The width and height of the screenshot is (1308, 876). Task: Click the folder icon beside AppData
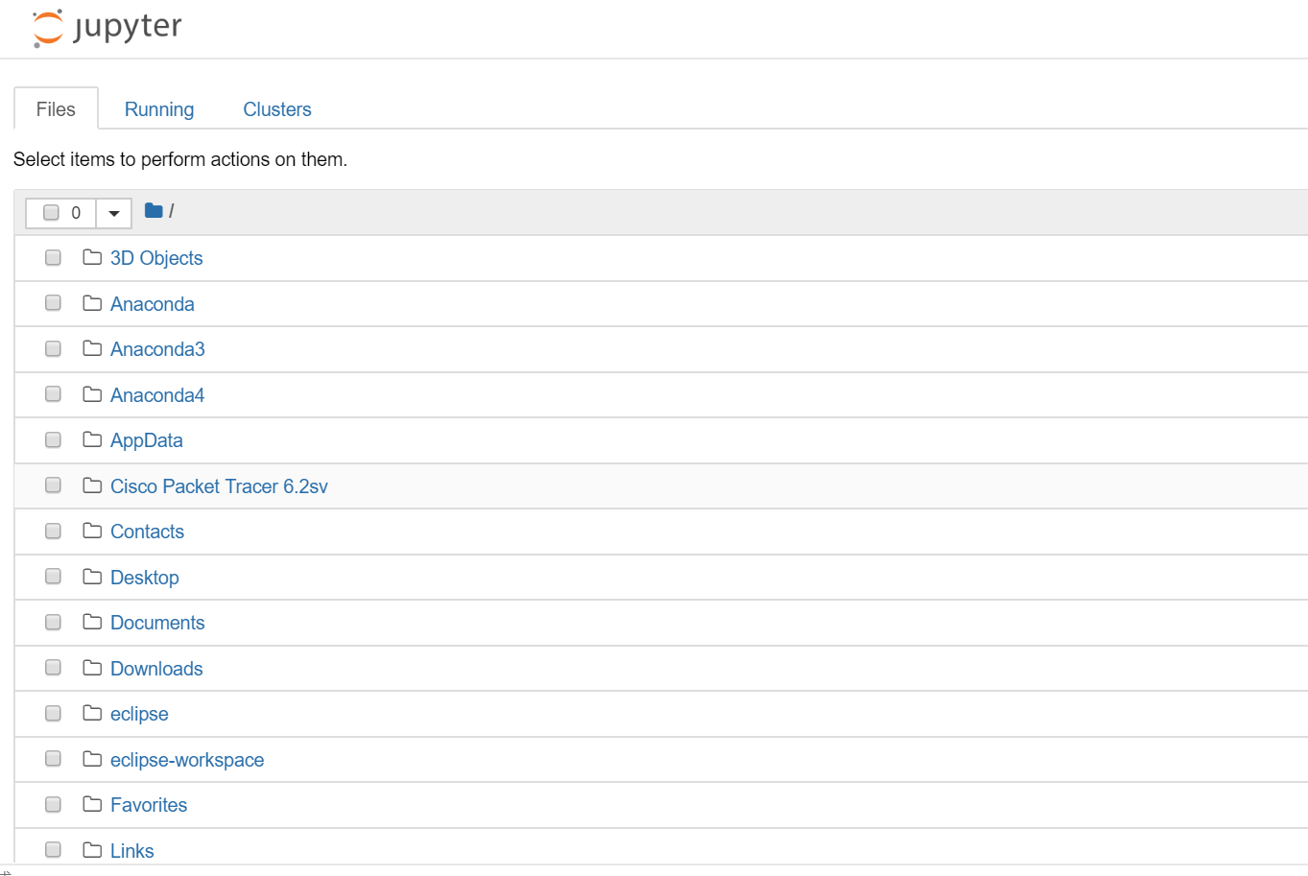pyautogui.click(x=92, y=439)
